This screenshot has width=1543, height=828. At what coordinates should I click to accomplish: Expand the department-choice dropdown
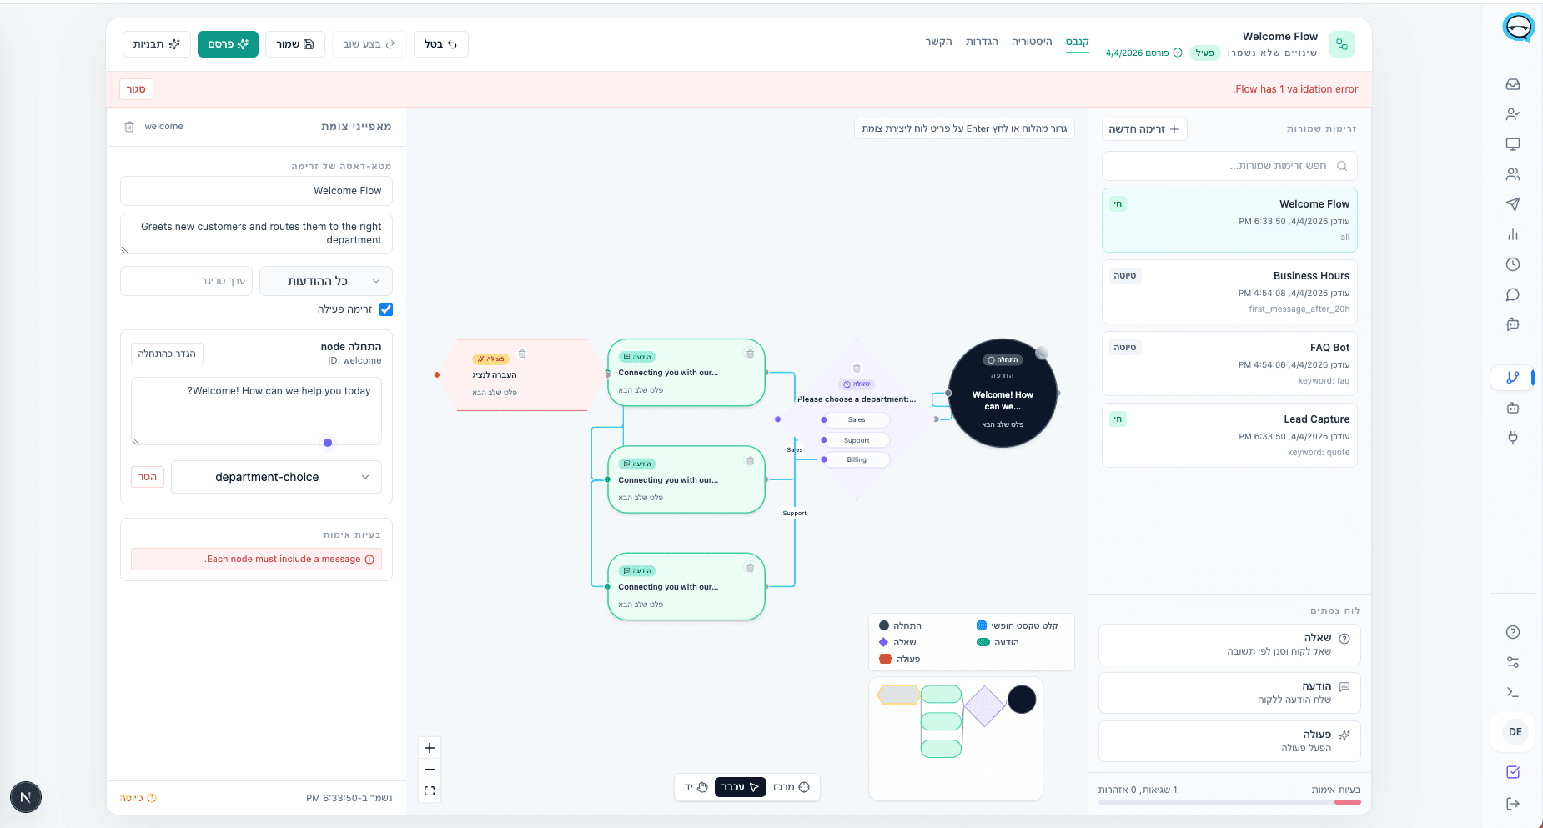(x=275, y=477)
